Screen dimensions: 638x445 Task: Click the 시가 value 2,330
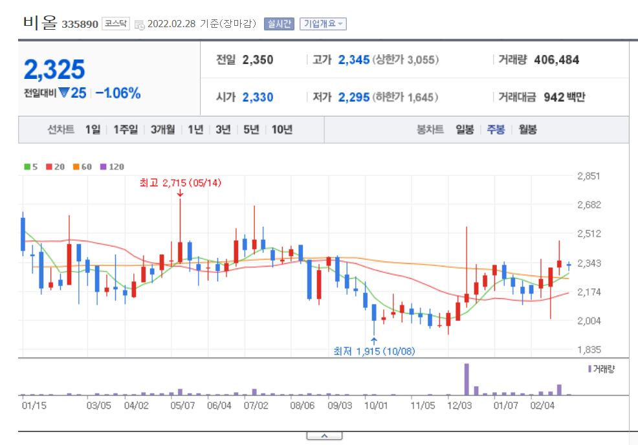click(x=258, y=97)
